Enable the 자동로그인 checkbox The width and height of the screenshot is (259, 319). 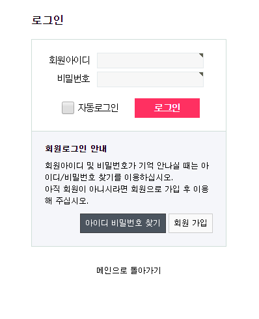68,108
